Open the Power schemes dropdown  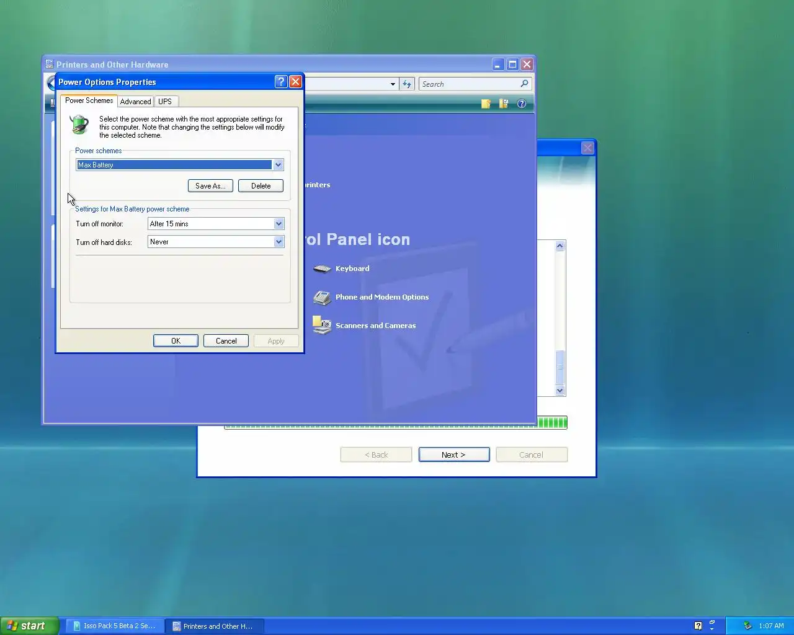pos(278,165)
